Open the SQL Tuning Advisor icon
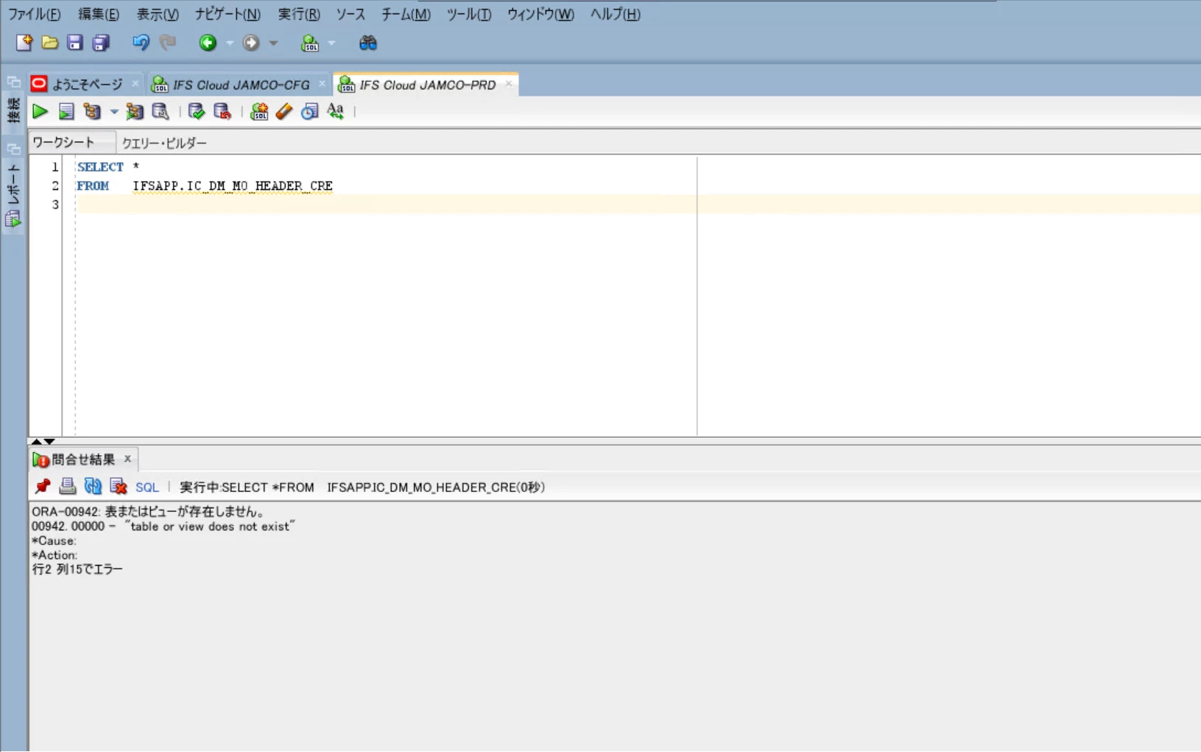 point(161,111)
